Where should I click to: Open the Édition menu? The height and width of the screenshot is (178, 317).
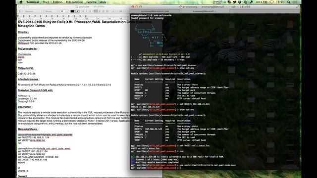(x=57, y=2)
